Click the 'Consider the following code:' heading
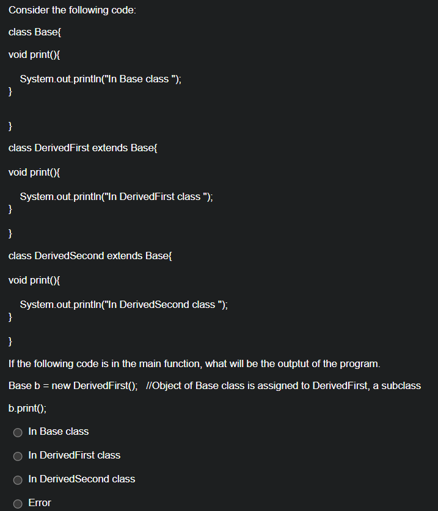This screenshot has width=438, height=511. point(71,10)
